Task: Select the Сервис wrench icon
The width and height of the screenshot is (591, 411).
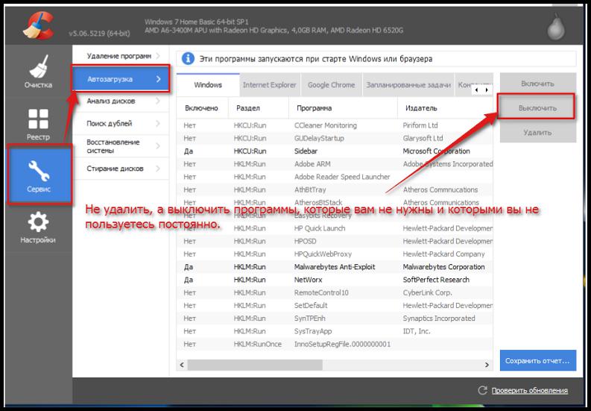Action: tap(39, 169)
